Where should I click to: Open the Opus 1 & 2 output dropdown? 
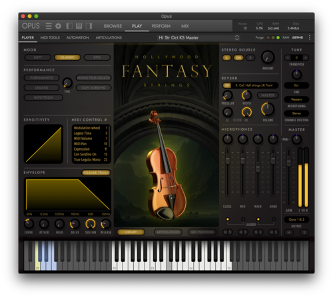coord(296,219)
